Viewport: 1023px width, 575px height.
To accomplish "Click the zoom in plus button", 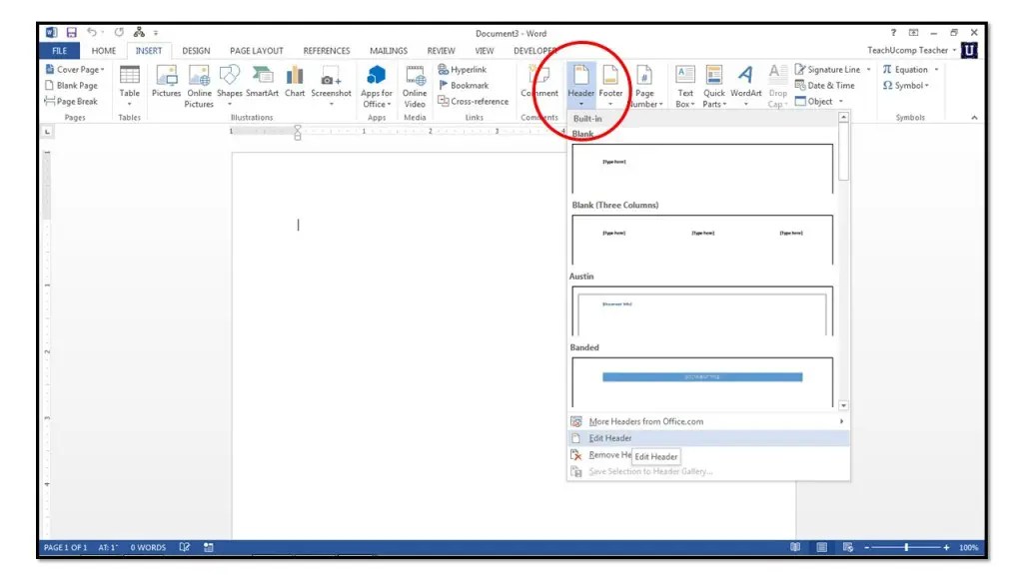I will point(946,548).
